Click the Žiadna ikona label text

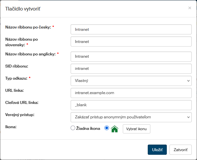point(88,128)
